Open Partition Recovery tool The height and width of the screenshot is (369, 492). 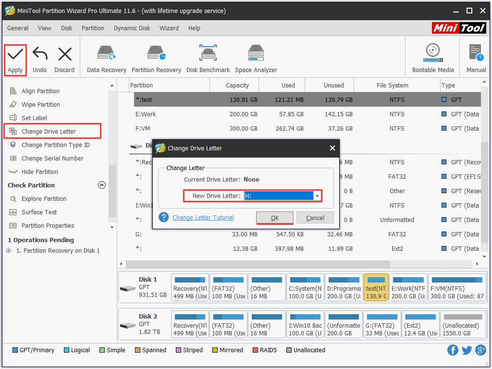(156, 60)
